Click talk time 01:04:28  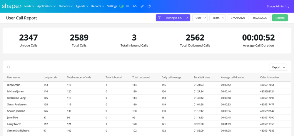tap(199, 105)
